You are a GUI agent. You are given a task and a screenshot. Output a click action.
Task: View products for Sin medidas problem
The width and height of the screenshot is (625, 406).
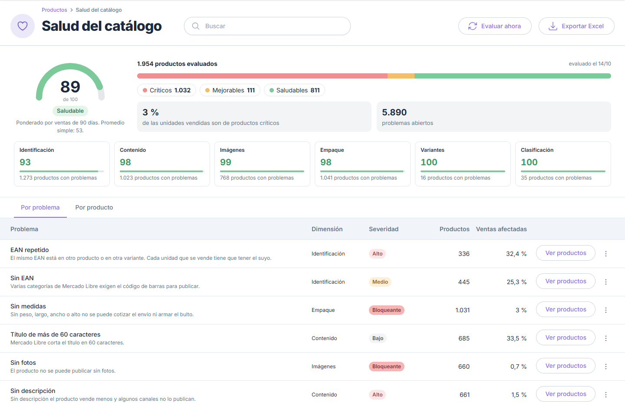click(x=566, y=309)
